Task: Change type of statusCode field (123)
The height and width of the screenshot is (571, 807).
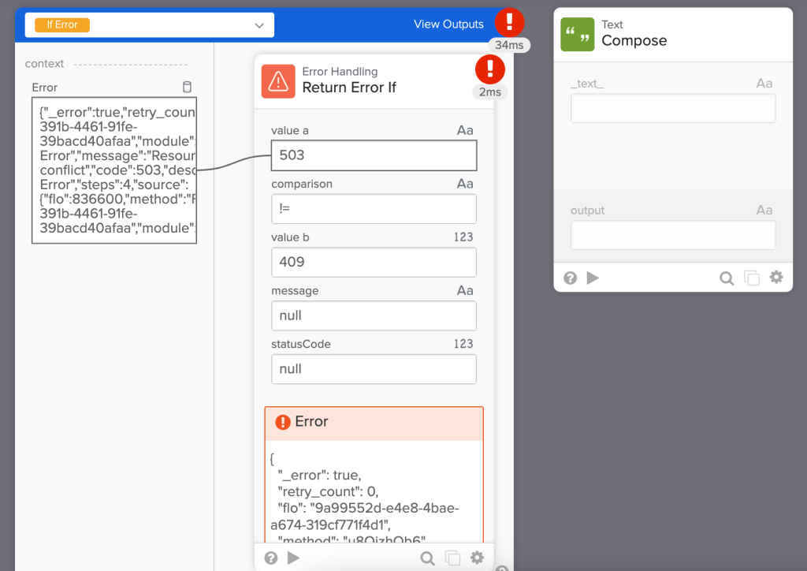Action: point(463,344)
